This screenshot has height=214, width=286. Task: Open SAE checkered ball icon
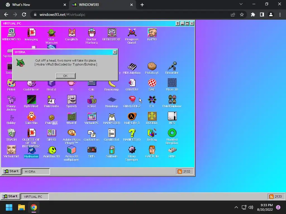(x=152, y=83)
